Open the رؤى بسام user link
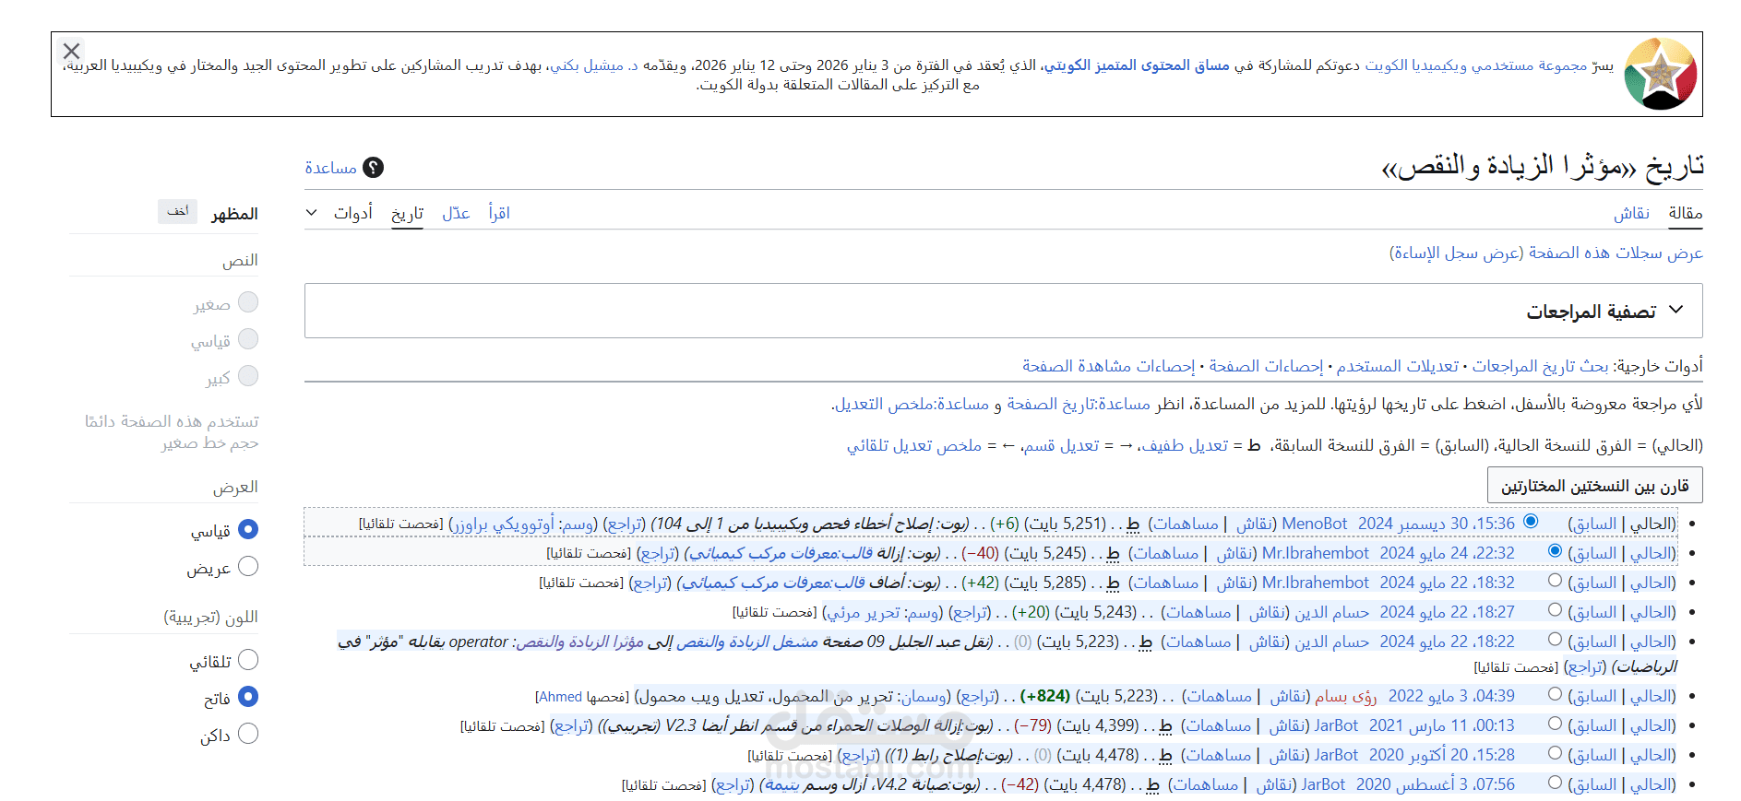This screenshot has width=1741, height=801. 1346,696
